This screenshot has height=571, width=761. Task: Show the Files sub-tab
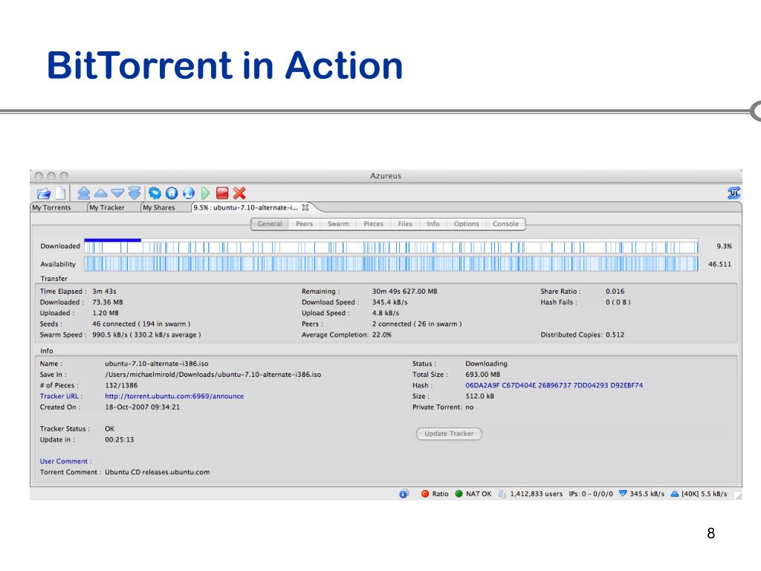pyautogui.click(x=405, y=224)
